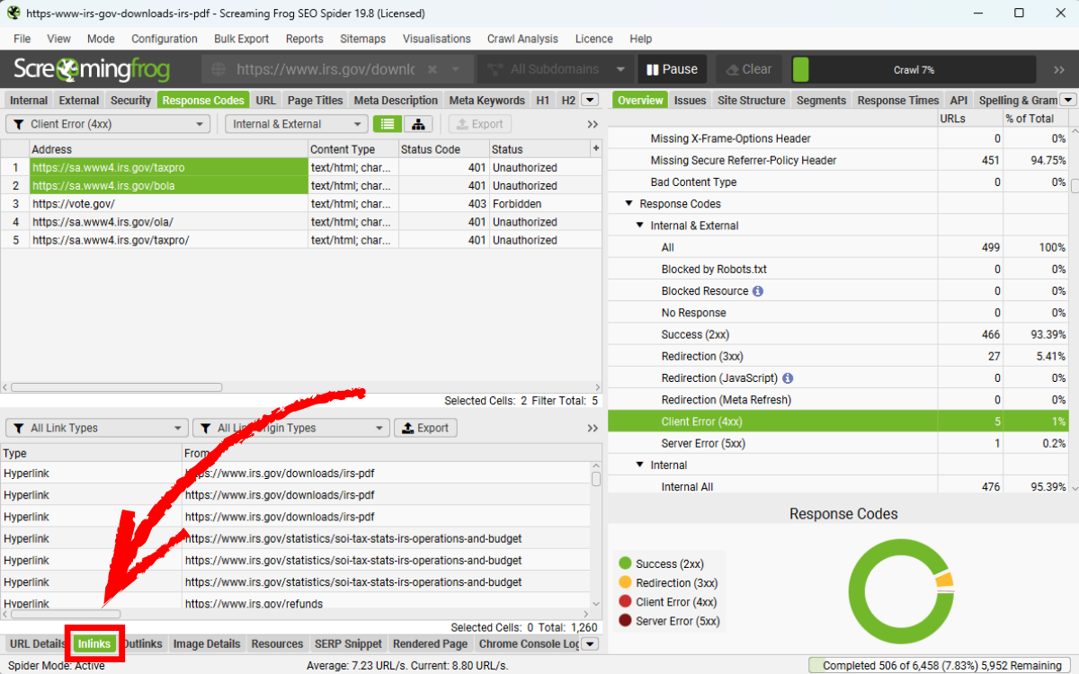The height and width of the screenshot is (674, 1079).
Task: Export the inlinks list
Action: pyautogui.click(x=425, y=428)
